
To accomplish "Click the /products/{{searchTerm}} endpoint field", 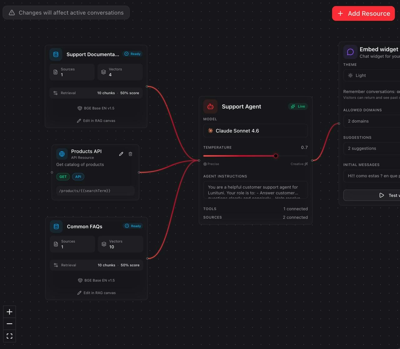I will pyautogui.click(x=95, y=191).
